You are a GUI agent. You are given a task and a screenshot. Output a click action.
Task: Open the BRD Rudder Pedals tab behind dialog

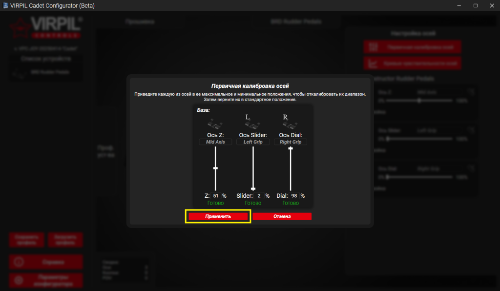(x=296, y=21)
